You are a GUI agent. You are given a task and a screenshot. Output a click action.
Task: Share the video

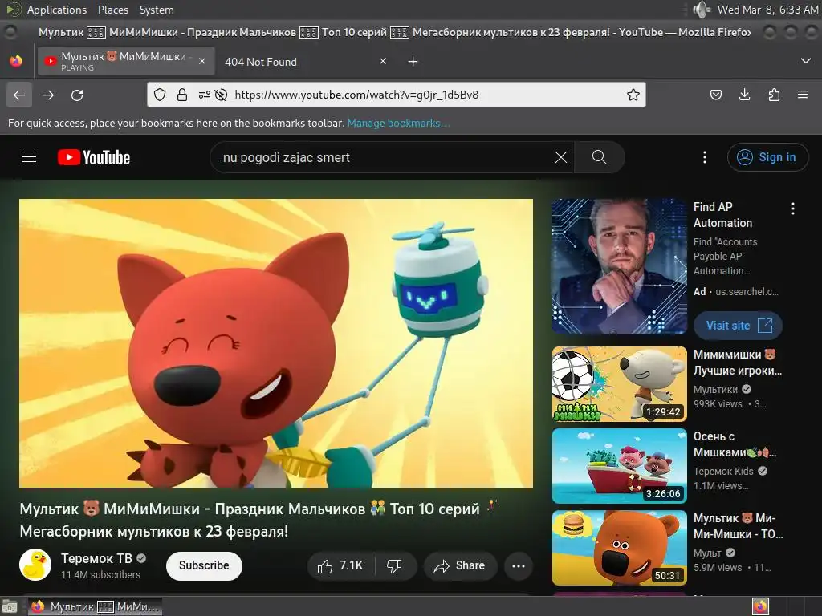pyautogui.click(x=460, y=565)
